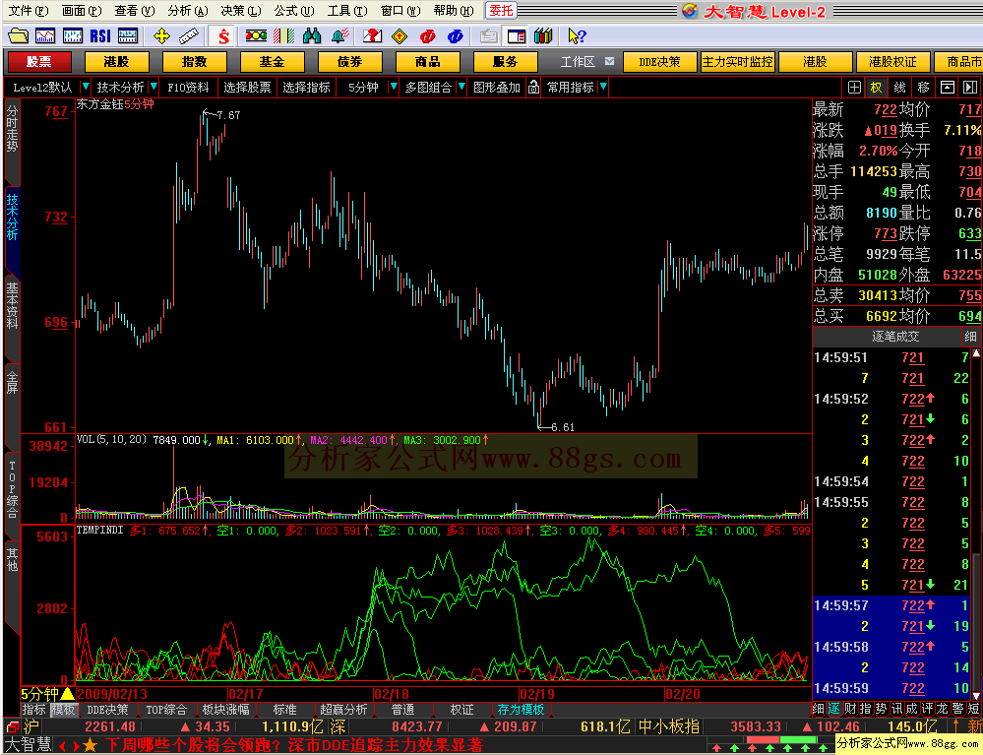
Task: Open the candlestick K-line chart icon
Action: [73, 35]
